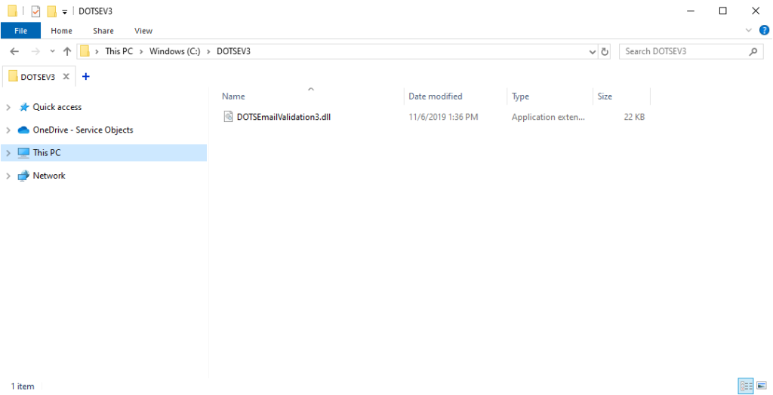Open dropdown chevron after This PC breadcrumb
Image resolution: width=773 pixels, height=395 pixels.
pyautogui.click(x=141, y=51)
